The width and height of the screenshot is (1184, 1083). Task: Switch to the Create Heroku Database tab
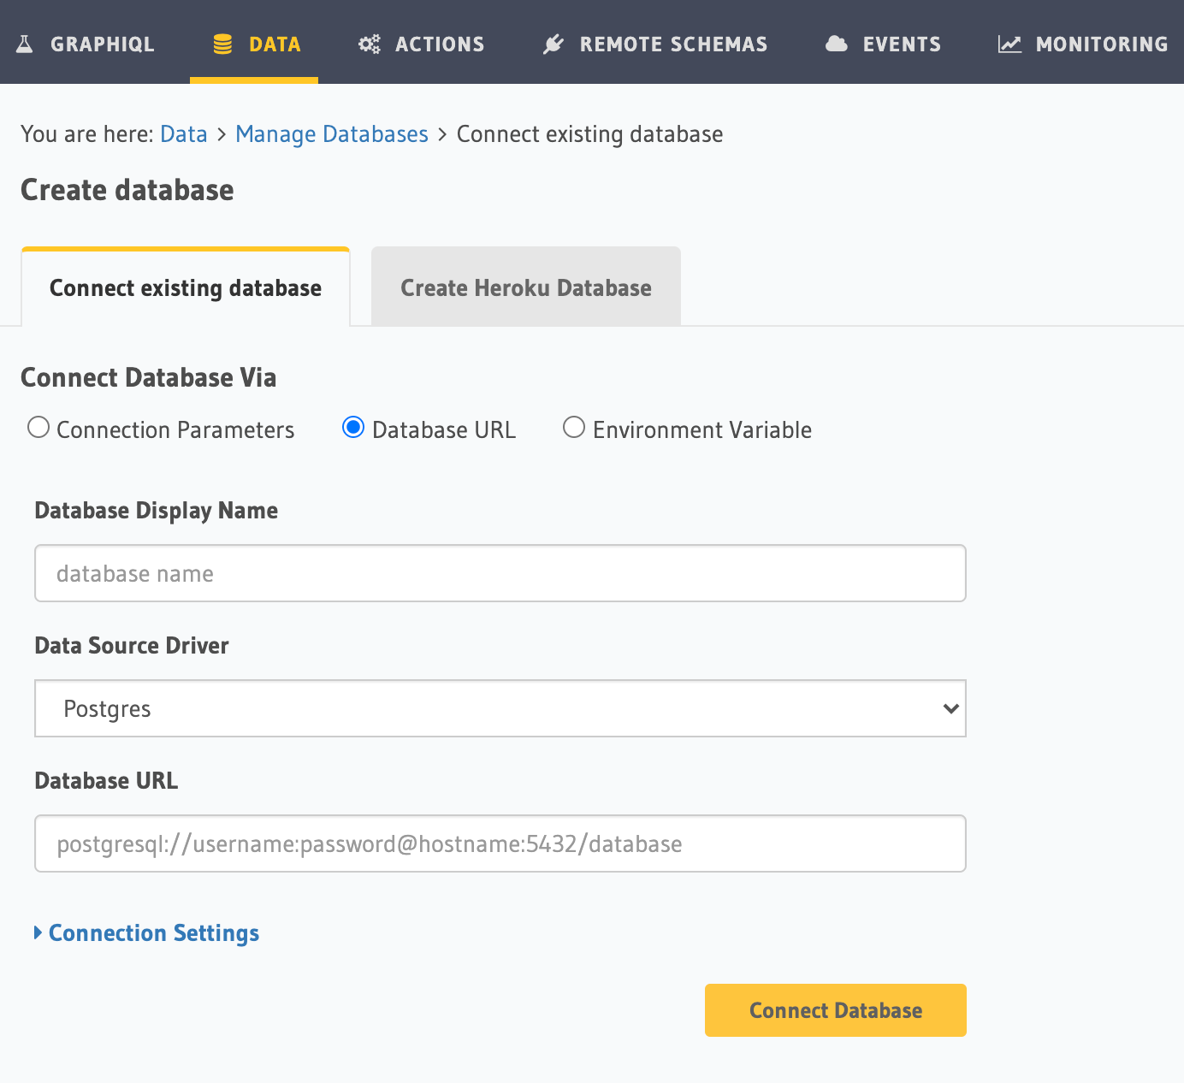524,287
